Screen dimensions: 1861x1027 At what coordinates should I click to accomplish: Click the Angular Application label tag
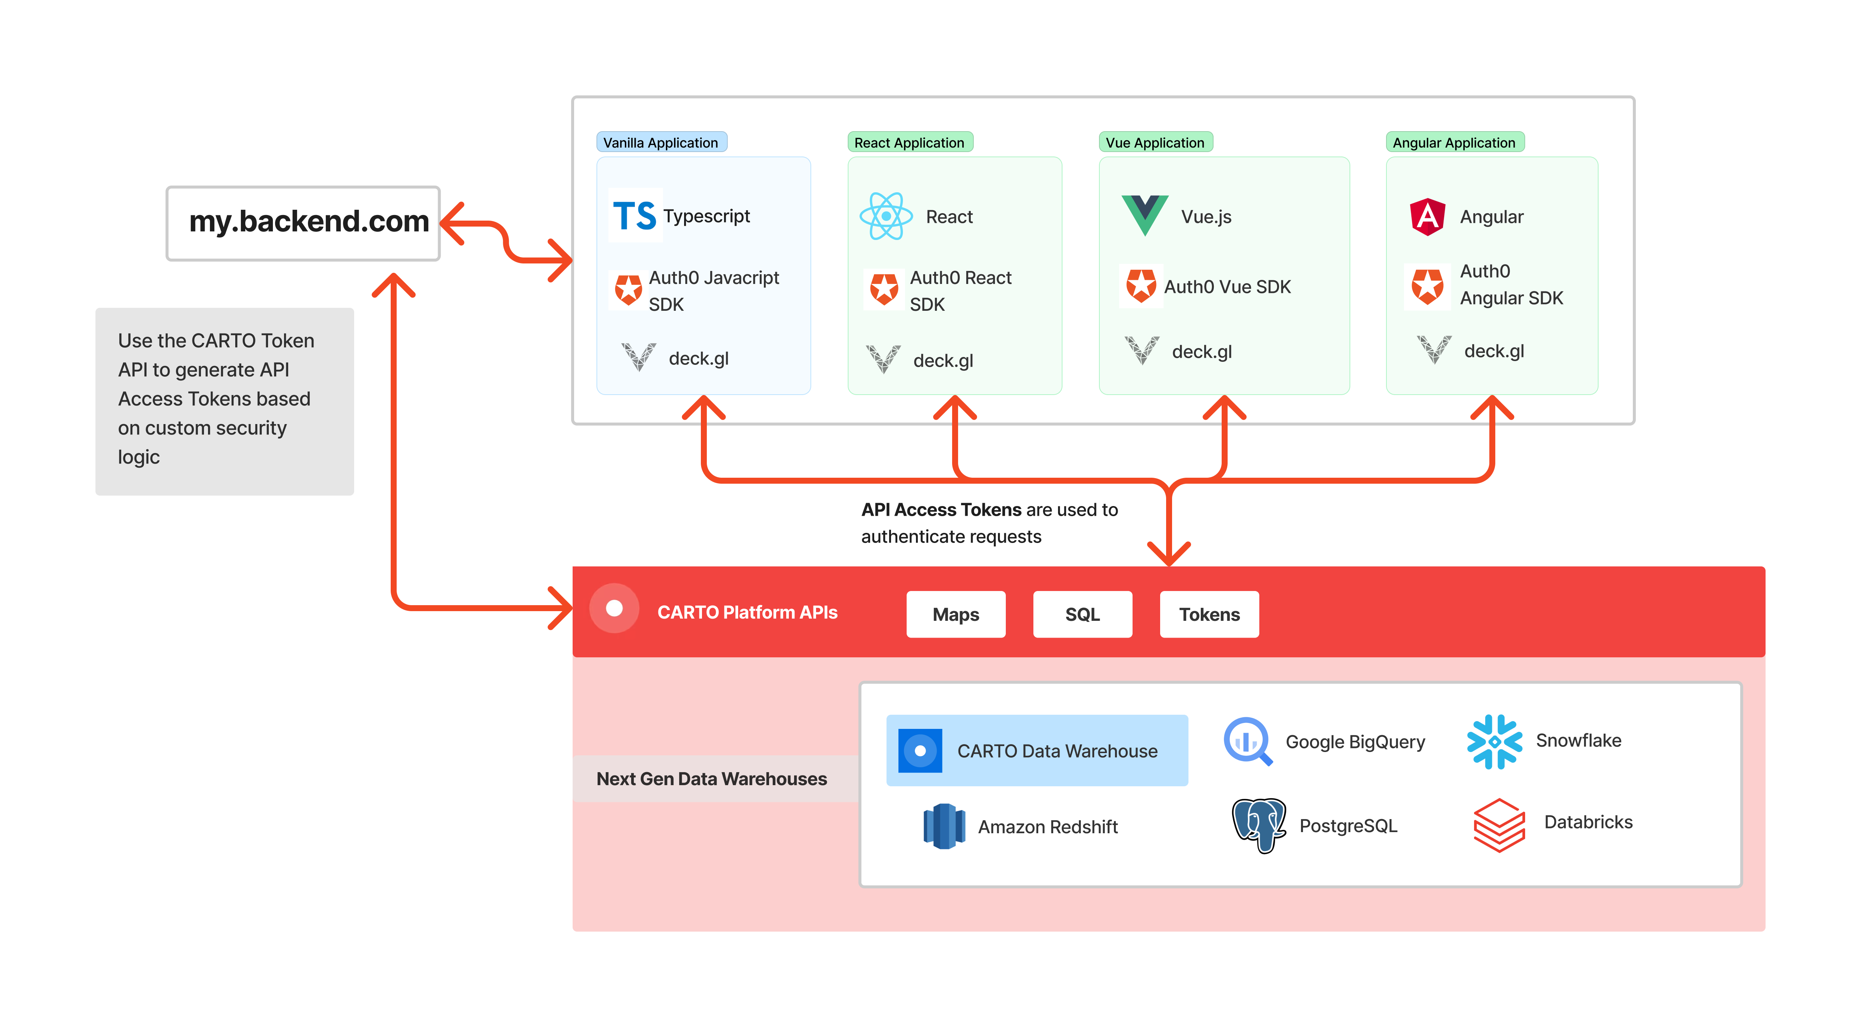pyautogui.click(x=1454, y=142)
